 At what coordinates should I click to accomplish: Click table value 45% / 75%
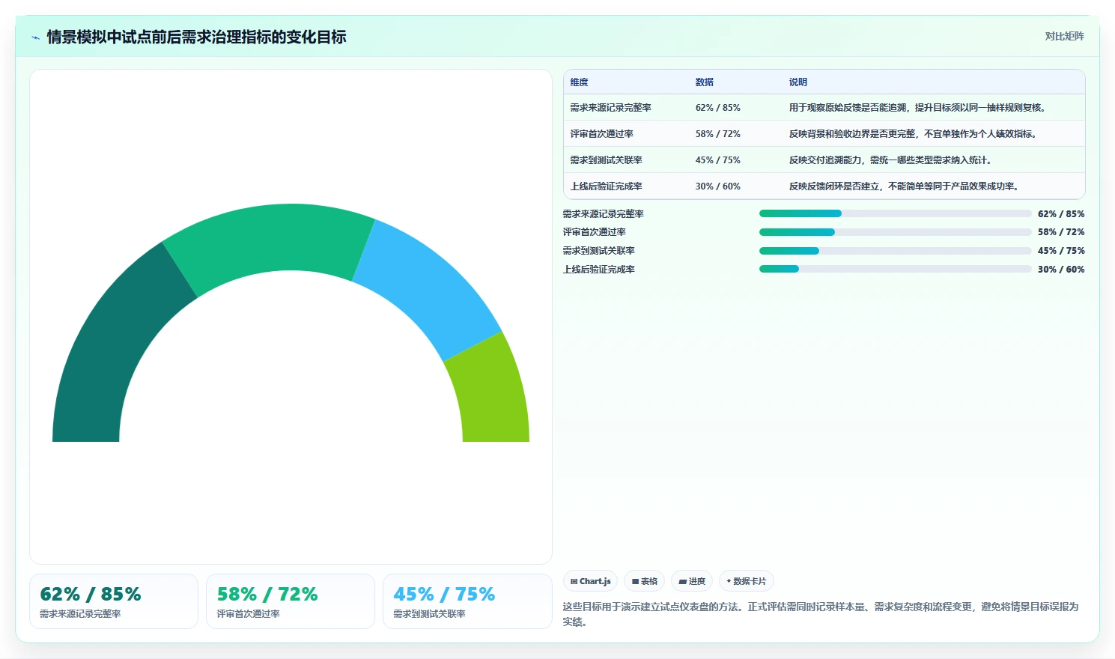pos(718,160)
